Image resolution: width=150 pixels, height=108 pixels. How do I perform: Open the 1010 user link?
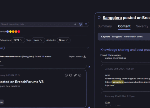[x=107, y=102]
